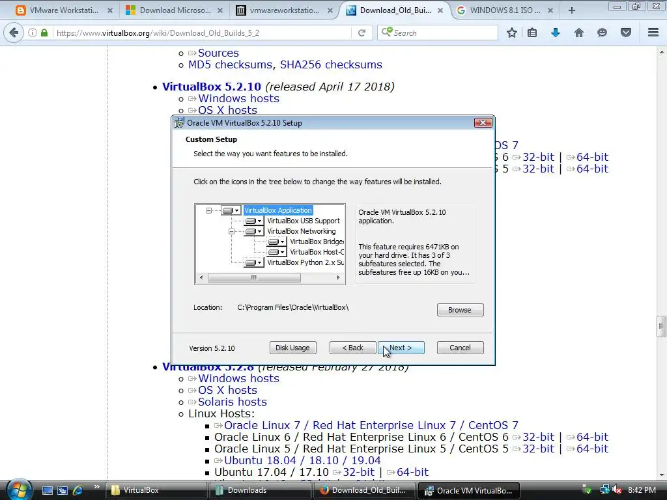
Task: Open Ubuntu 18.04 / 18.10 / 19.04 link
Action: tap(302, 460)
